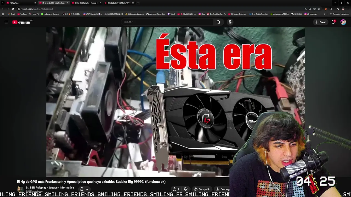Pause the video by clicking the player

pos(175,102)
